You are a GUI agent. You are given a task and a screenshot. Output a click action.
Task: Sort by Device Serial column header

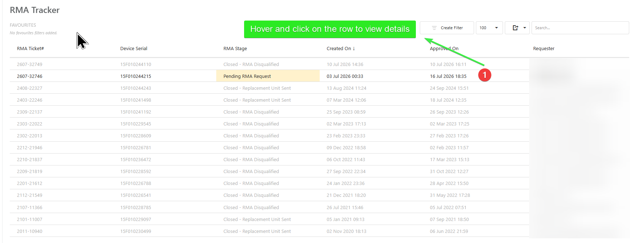coord(134,48)
